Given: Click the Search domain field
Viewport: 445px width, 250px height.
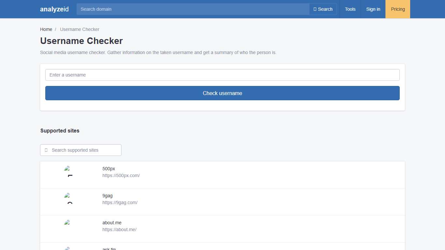Looking at the screenshot, I should [192, 9].
